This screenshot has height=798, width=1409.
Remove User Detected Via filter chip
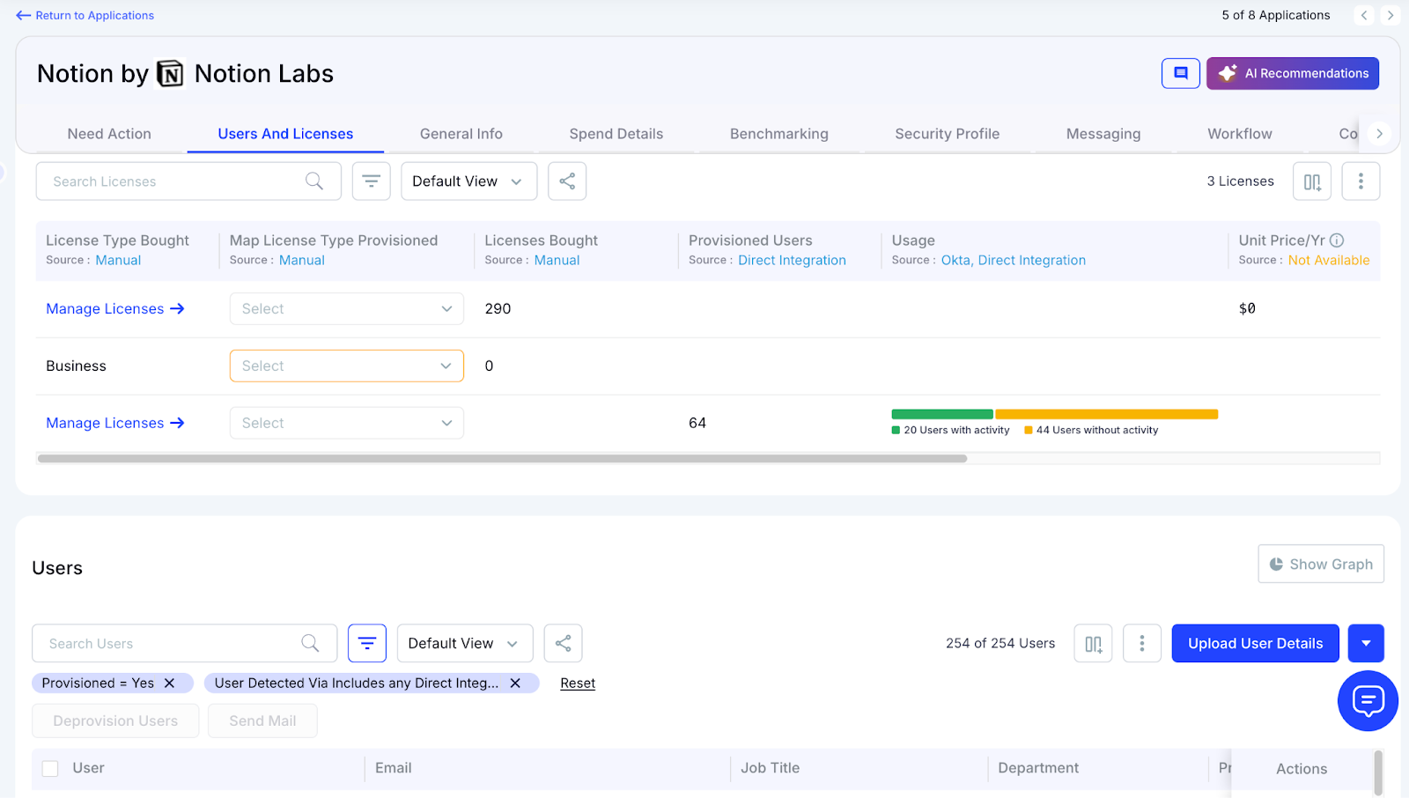pos(515,683)
